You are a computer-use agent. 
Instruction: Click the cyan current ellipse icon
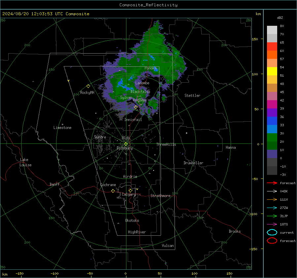click(x=272, y=232)
